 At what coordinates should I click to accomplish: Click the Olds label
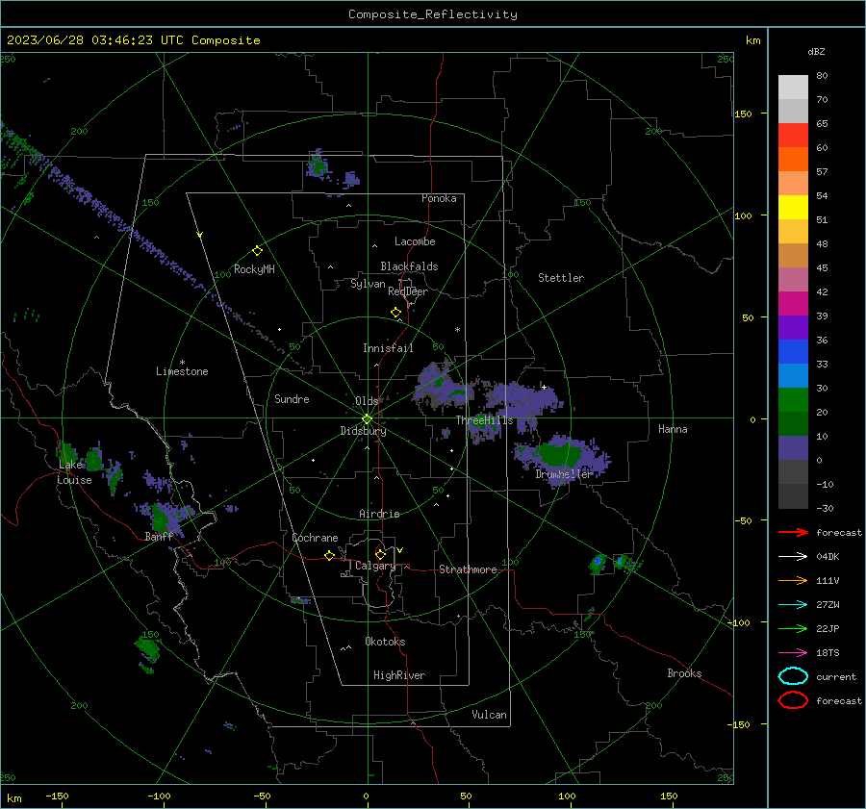coord(367,401)
